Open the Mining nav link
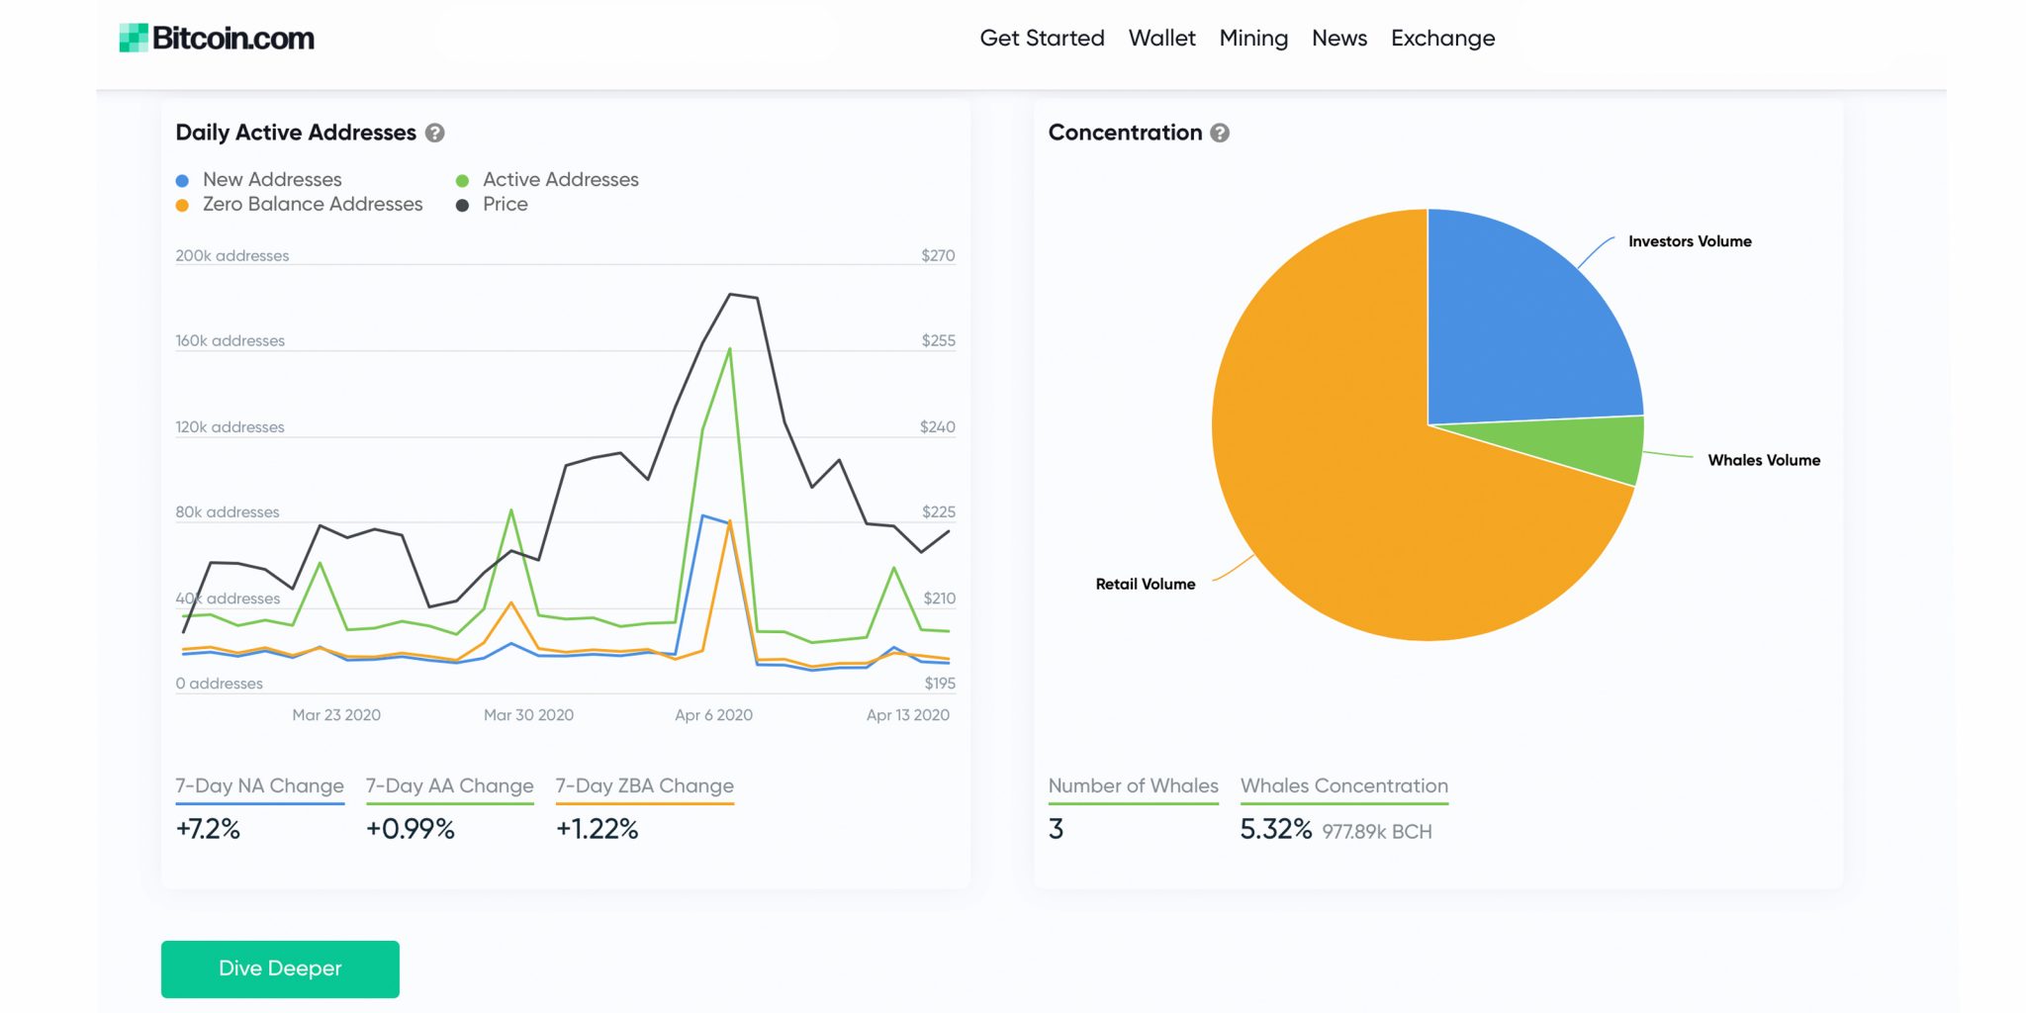 coord(1253,39)
